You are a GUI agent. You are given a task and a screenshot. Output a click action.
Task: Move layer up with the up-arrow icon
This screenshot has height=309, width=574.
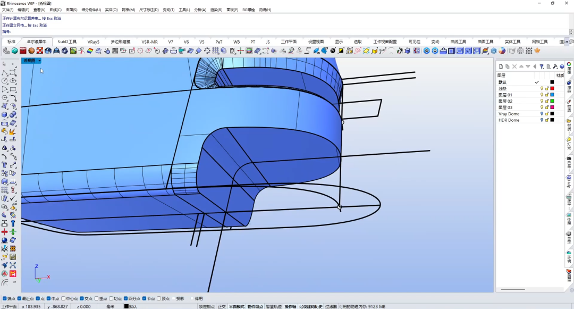521,66
